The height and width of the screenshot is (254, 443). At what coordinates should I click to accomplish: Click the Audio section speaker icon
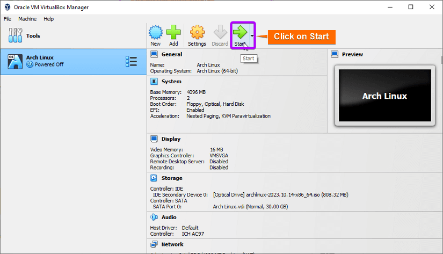click(154, 217)
